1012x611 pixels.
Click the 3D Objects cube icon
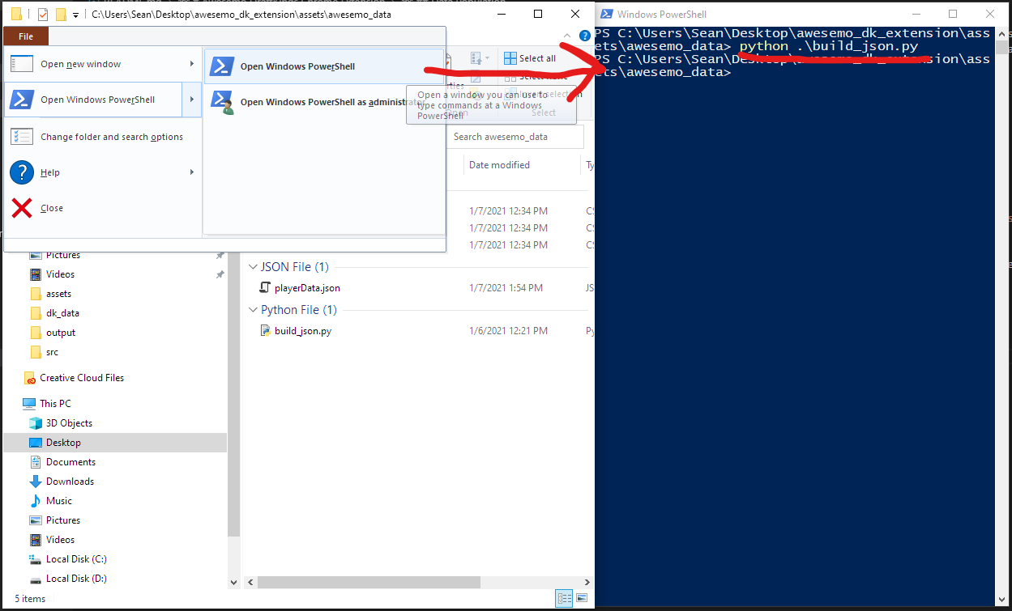pos(36,422)
